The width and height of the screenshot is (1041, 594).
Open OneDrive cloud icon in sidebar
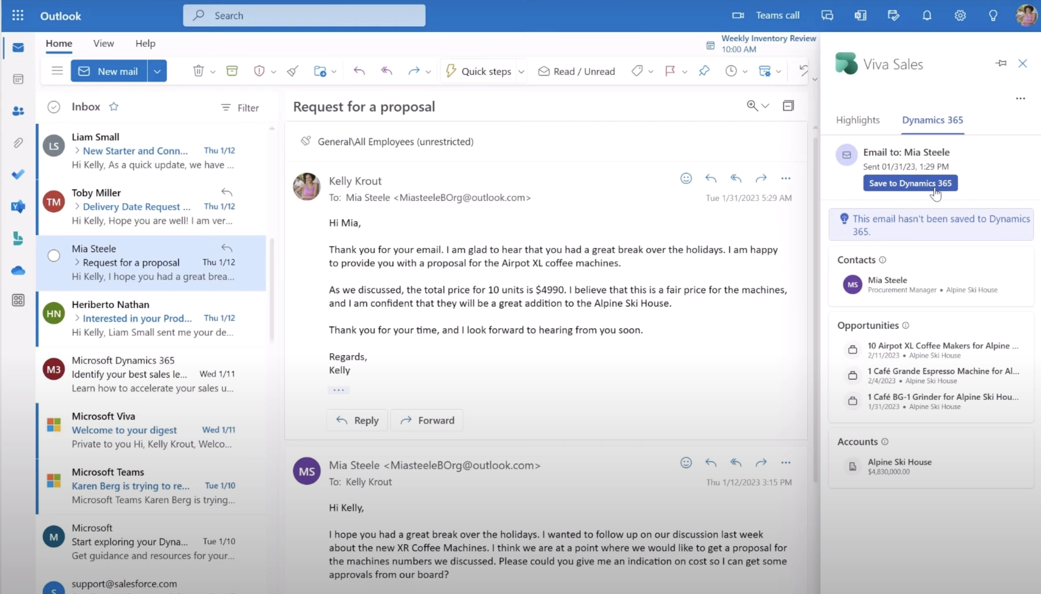(18, 270)
